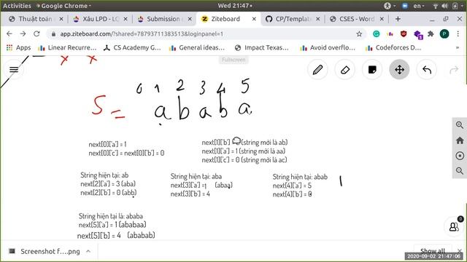Open the Google Chrome app menu

click(x=63, y=6)
